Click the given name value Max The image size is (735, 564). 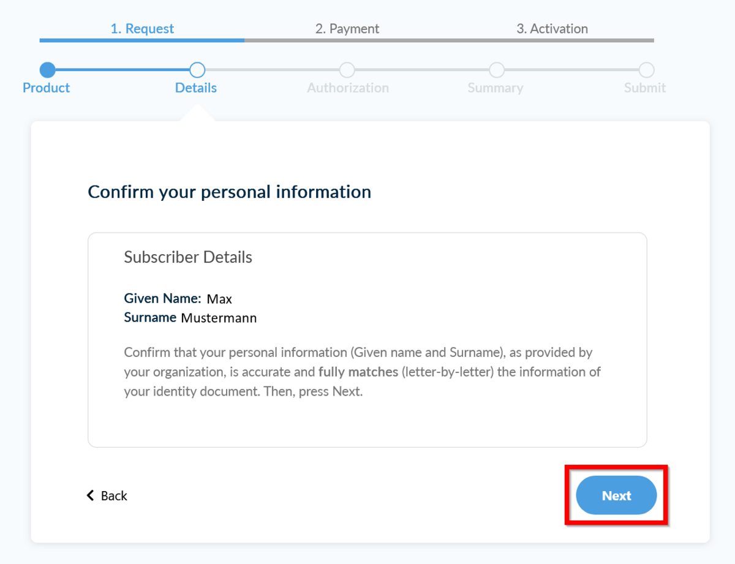pos(219,299)
